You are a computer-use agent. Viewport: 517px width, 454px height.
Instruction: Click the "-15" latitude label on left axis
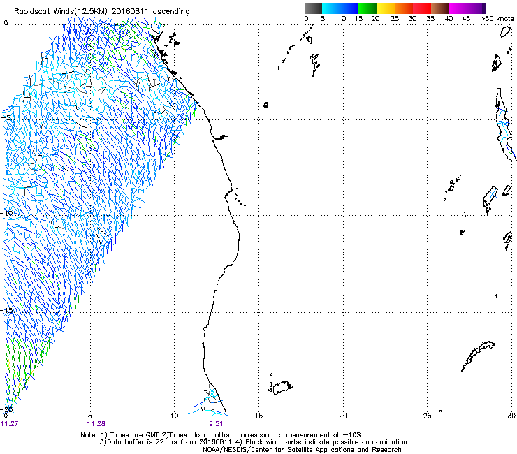[7, 310]
